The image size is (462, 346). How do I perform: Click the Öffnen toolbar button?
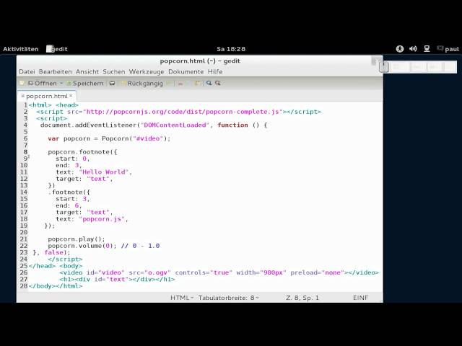pyautogui.click(x=42, y=84)
